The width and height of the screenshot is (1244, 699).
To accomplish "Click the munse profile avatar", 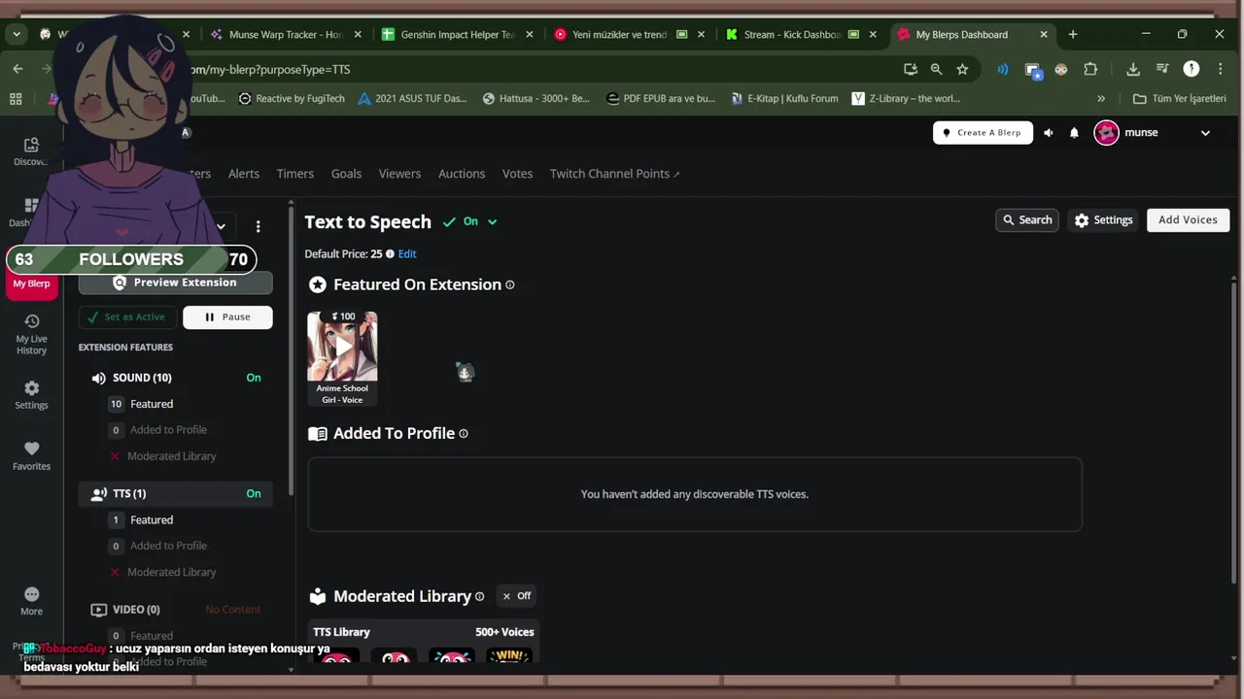I will [x=1106, y=133].
